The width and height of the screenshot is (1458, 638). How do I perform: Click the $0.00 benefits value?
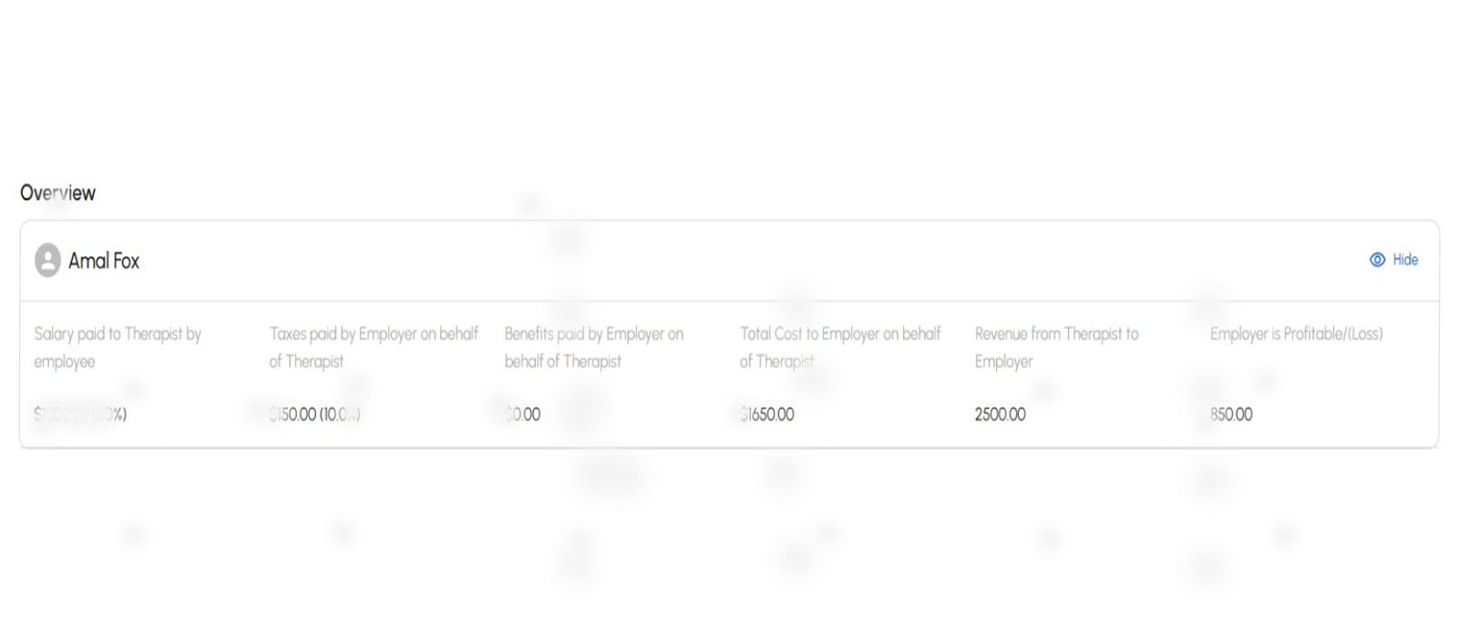pyautogui.click(x=523, y=415)
